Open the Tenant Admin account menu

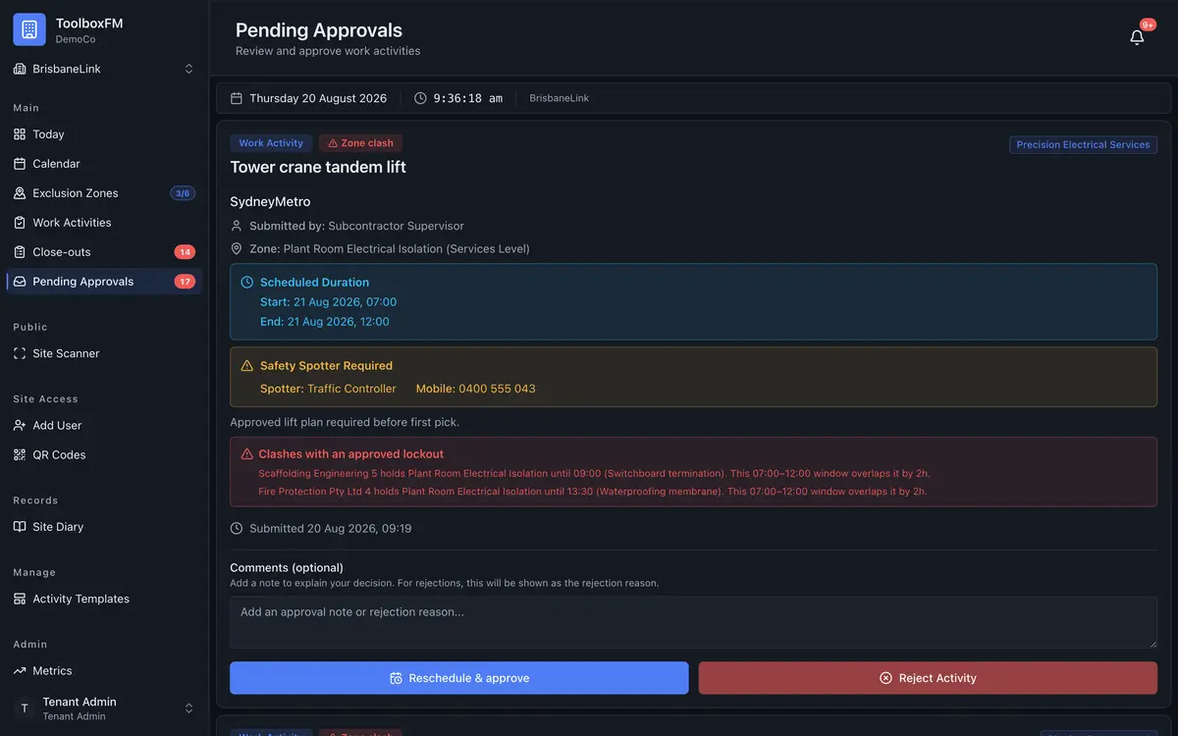[104, 708]
